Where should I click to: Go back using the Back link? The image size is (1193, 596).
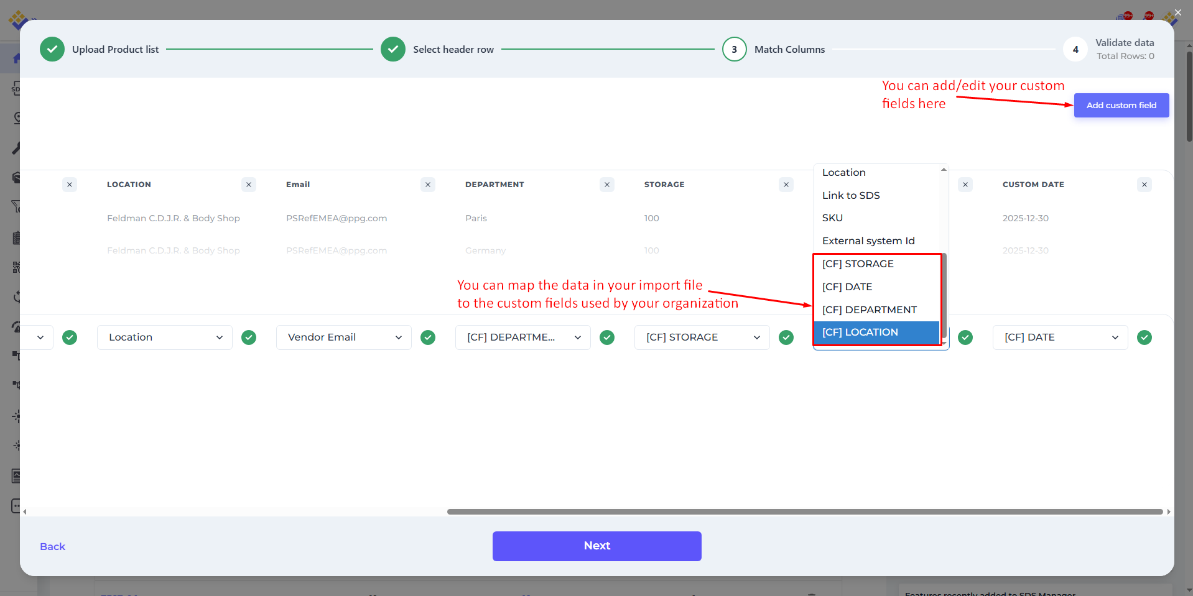click(52, 547)
